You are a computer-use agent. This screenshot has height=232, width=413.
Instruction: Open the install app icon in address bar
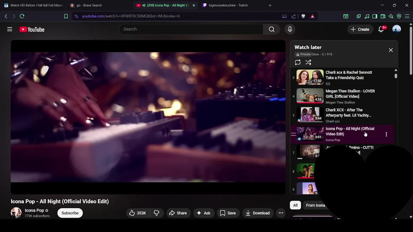coord(285,16)
